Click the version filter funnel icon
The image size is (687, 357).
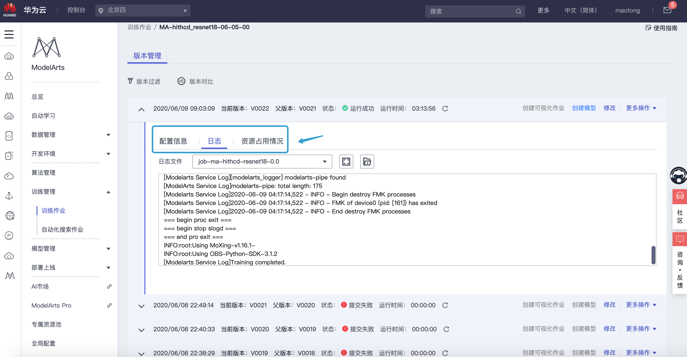(130, 81)
